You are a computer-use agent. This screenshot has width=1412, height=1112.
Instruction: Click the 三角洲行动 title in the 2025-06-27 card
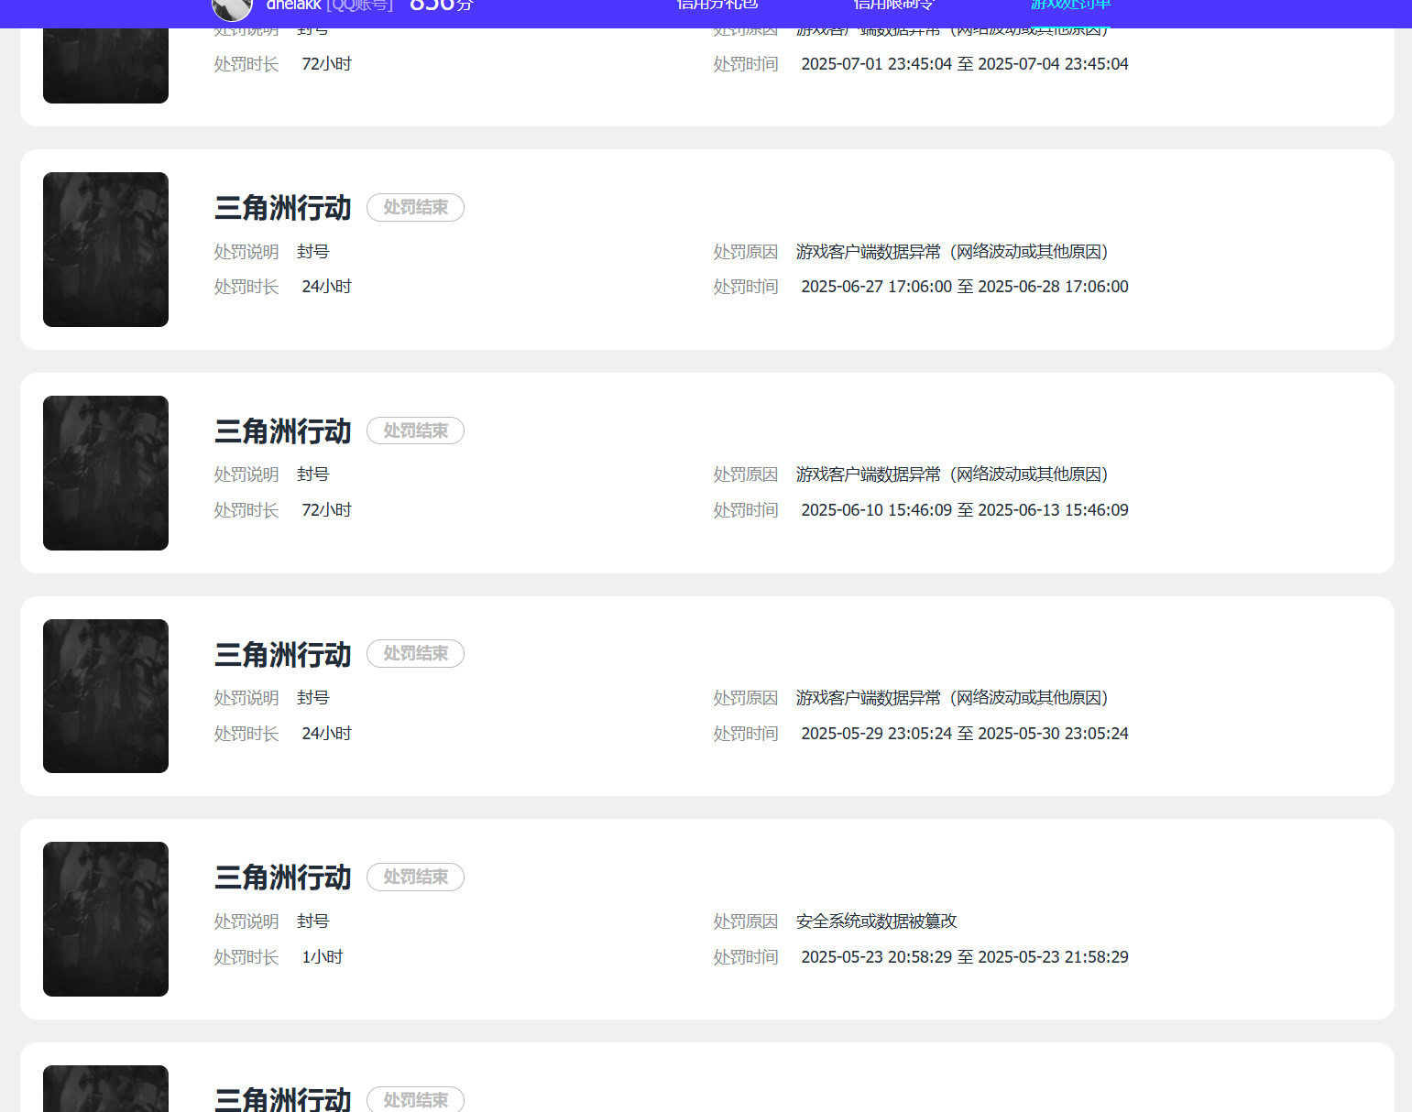[283, 208]
